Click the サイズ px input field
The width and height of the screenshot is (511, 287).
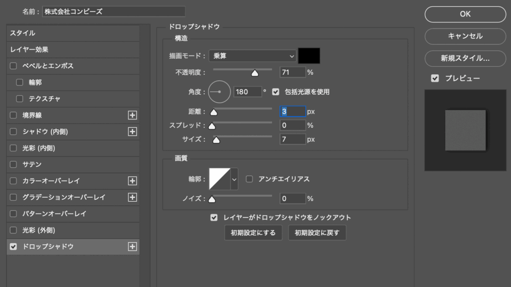click(292, 140)
